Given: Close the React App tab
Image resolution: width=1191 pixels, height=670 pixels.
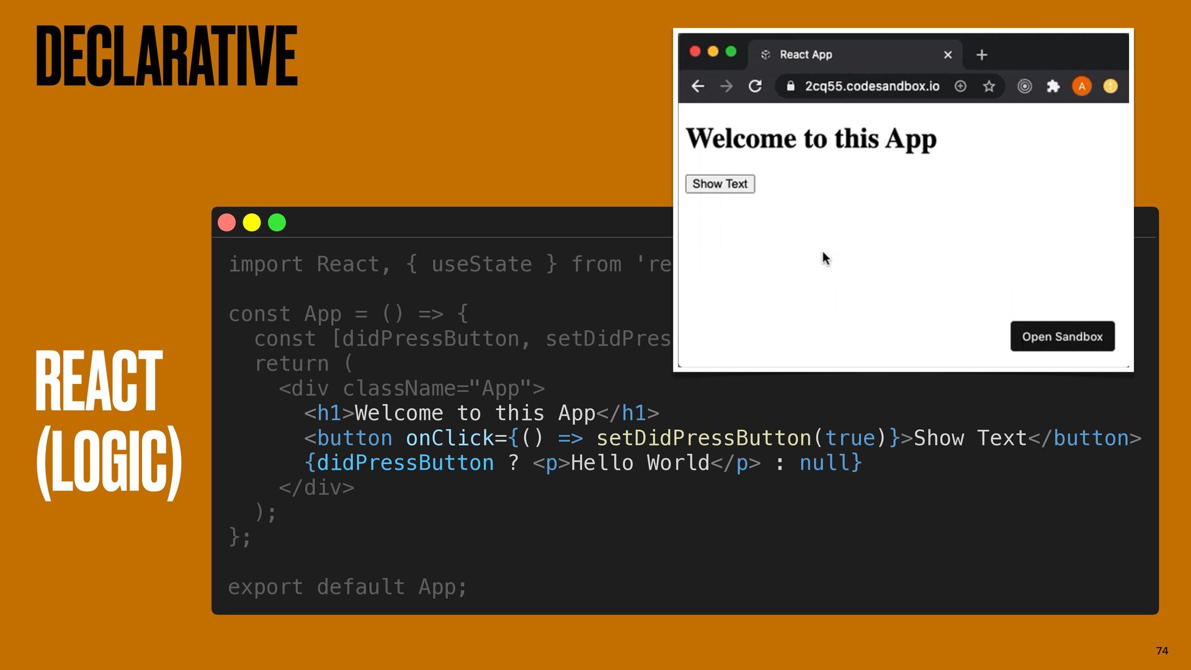Looking at the screenshot, I should (948, 55).
